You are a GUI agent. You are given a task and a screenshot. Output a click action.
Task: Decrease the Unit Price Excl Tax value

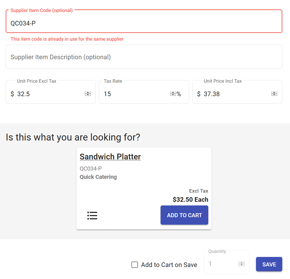tap(88, 95)
